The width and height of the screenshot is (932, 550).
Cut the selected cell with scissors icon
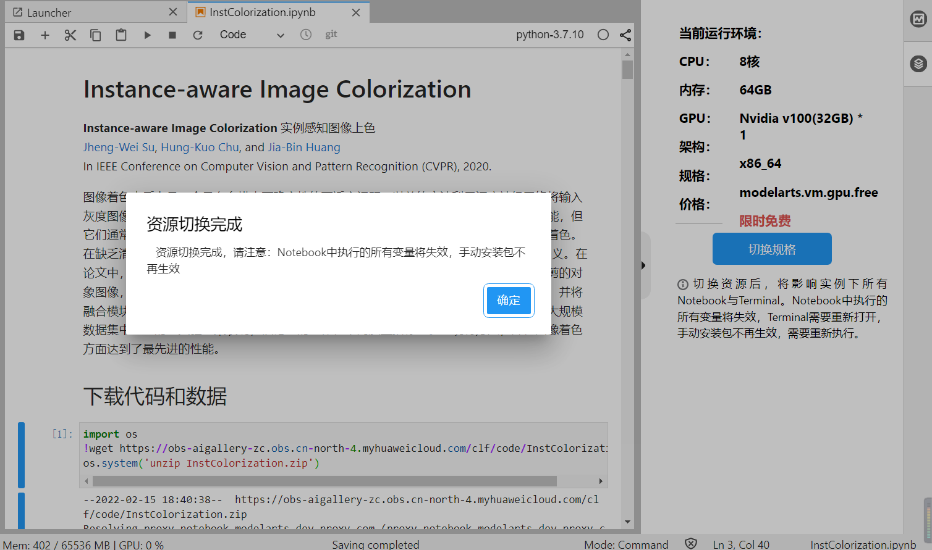(x=70, y=35)
